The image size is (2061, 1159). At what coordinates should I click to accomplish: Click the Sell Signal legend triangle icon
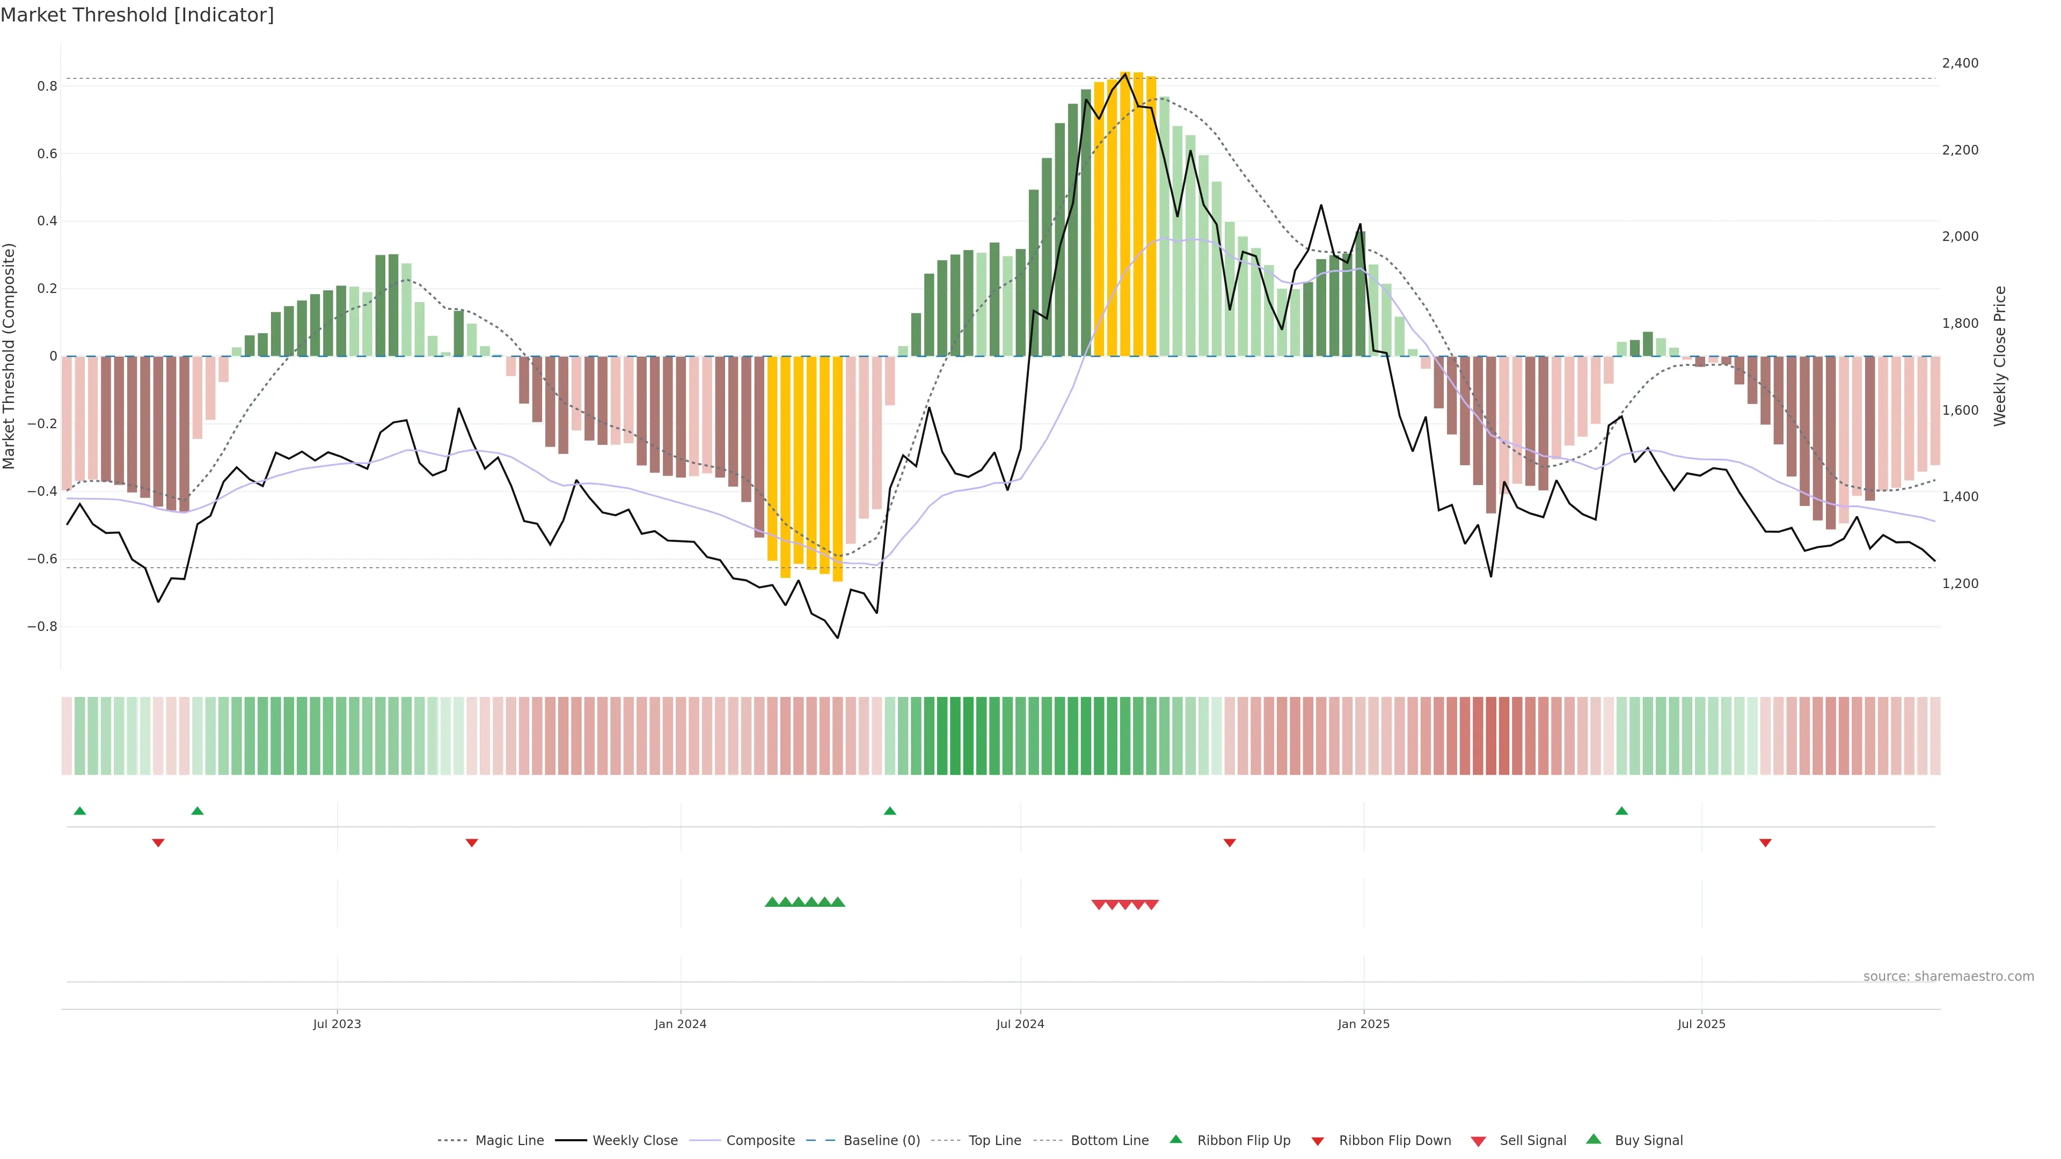[x=1478, y=1141]
